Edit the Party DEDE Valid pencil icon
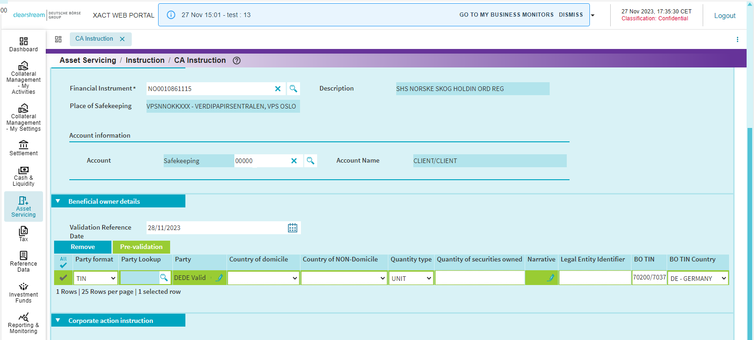The image size is (754, 340). coord(219,278)
